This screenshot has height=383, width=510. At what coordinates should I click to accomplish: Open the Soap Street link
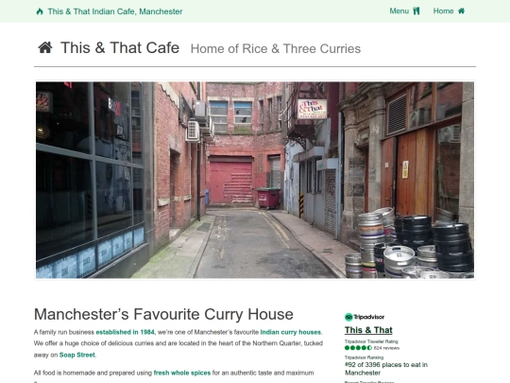pyautogui.click(x=77, y=355)
